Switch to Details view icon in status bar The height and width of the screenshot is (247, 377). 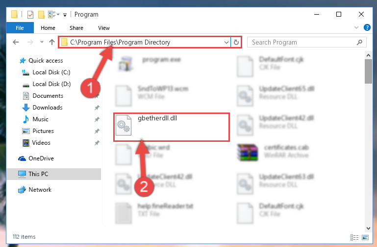coord(354,237)
